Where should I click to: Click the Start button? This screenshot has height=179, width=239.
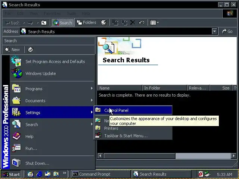(x=11, y=174)
